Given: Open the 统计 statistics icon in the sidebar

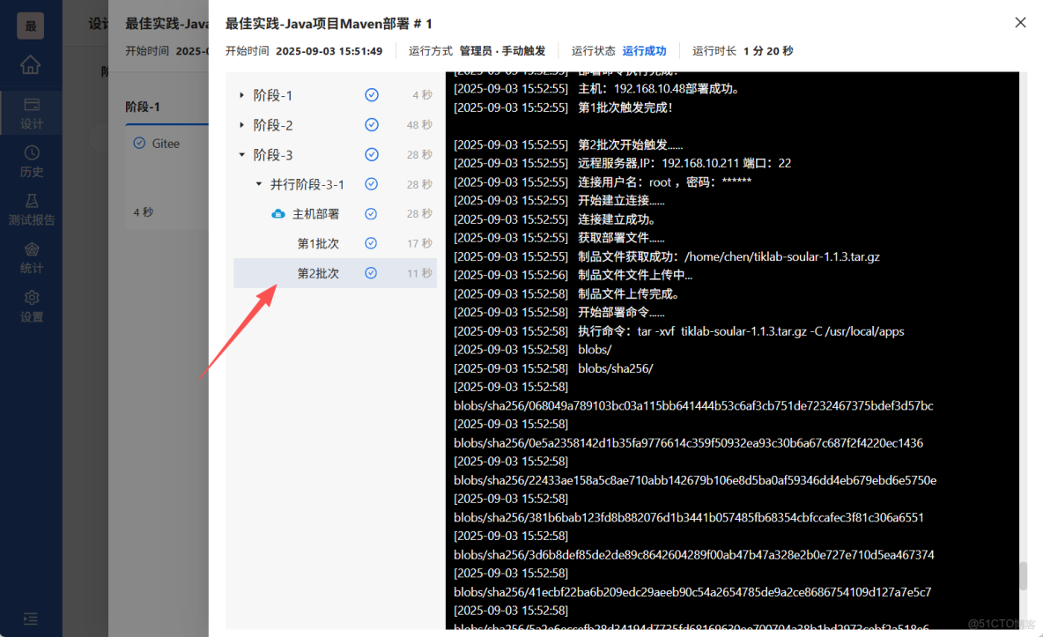Looking at the screenshot, I should 31,254.
